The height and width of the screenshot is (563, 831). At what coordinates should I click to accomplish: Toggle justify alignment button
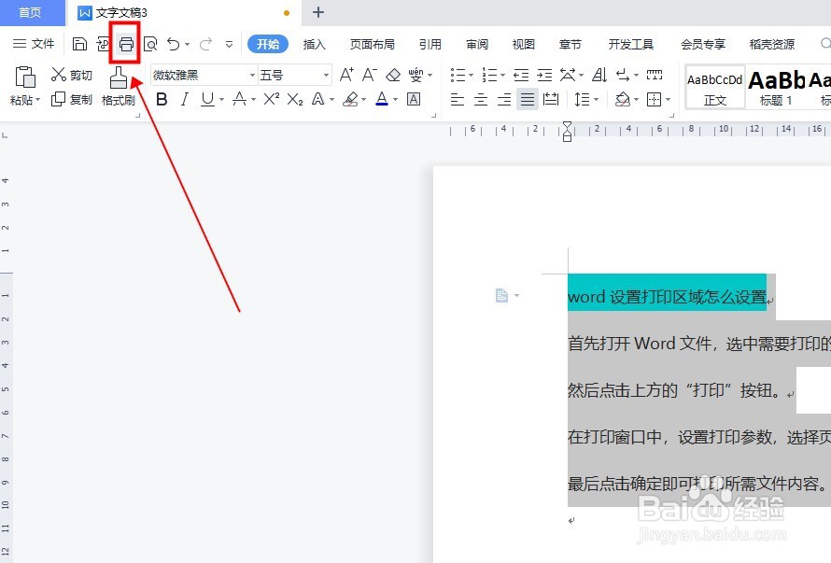click(528, 99)
